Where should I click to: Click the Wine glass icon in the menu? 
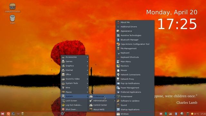pyautogui.click(x=63, y=88)
